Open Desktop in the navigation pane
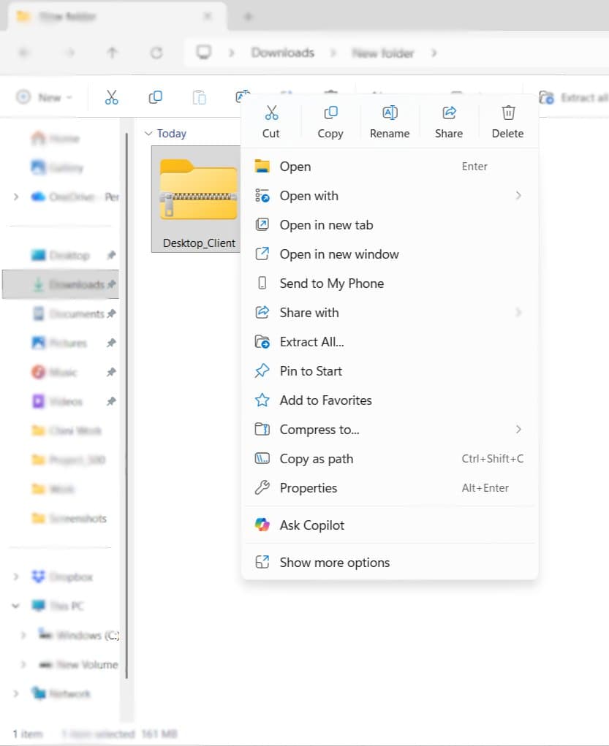This screenshot has height=746, width=609. tap(61, 256)
